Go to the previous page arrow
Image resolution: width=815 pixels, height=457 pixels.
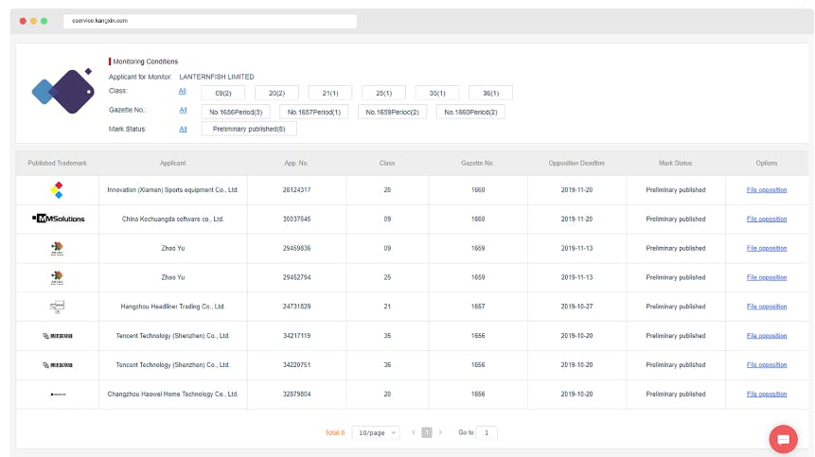pyautogui.click(x=414, y=432)
